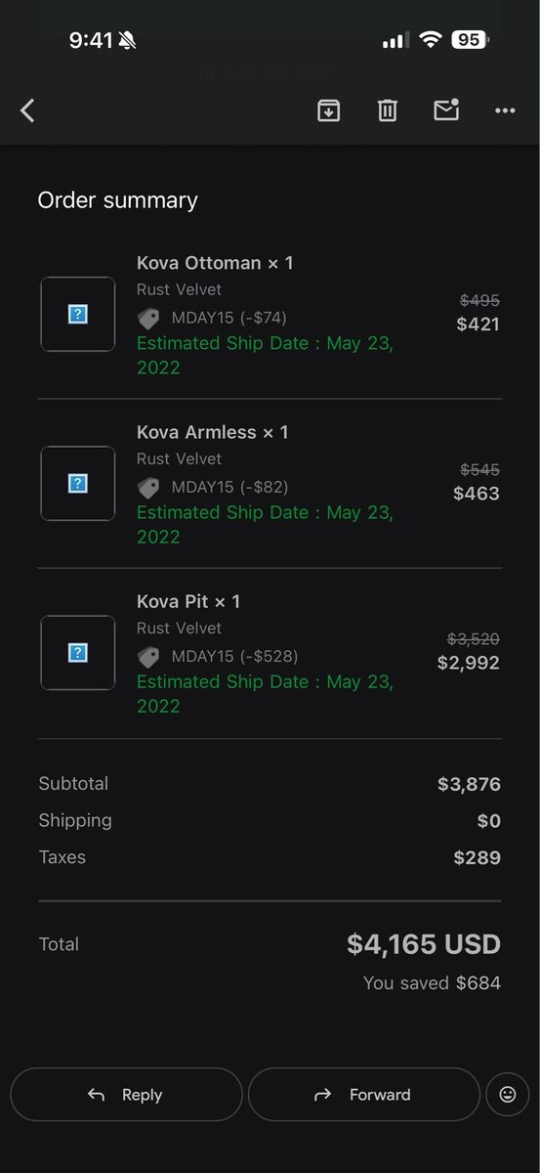The width and height of the screenshot is (540, 1173).
Task: Tap the MDAY15 tag icon under Kova Pit
Action: click(x=148, y=657)
